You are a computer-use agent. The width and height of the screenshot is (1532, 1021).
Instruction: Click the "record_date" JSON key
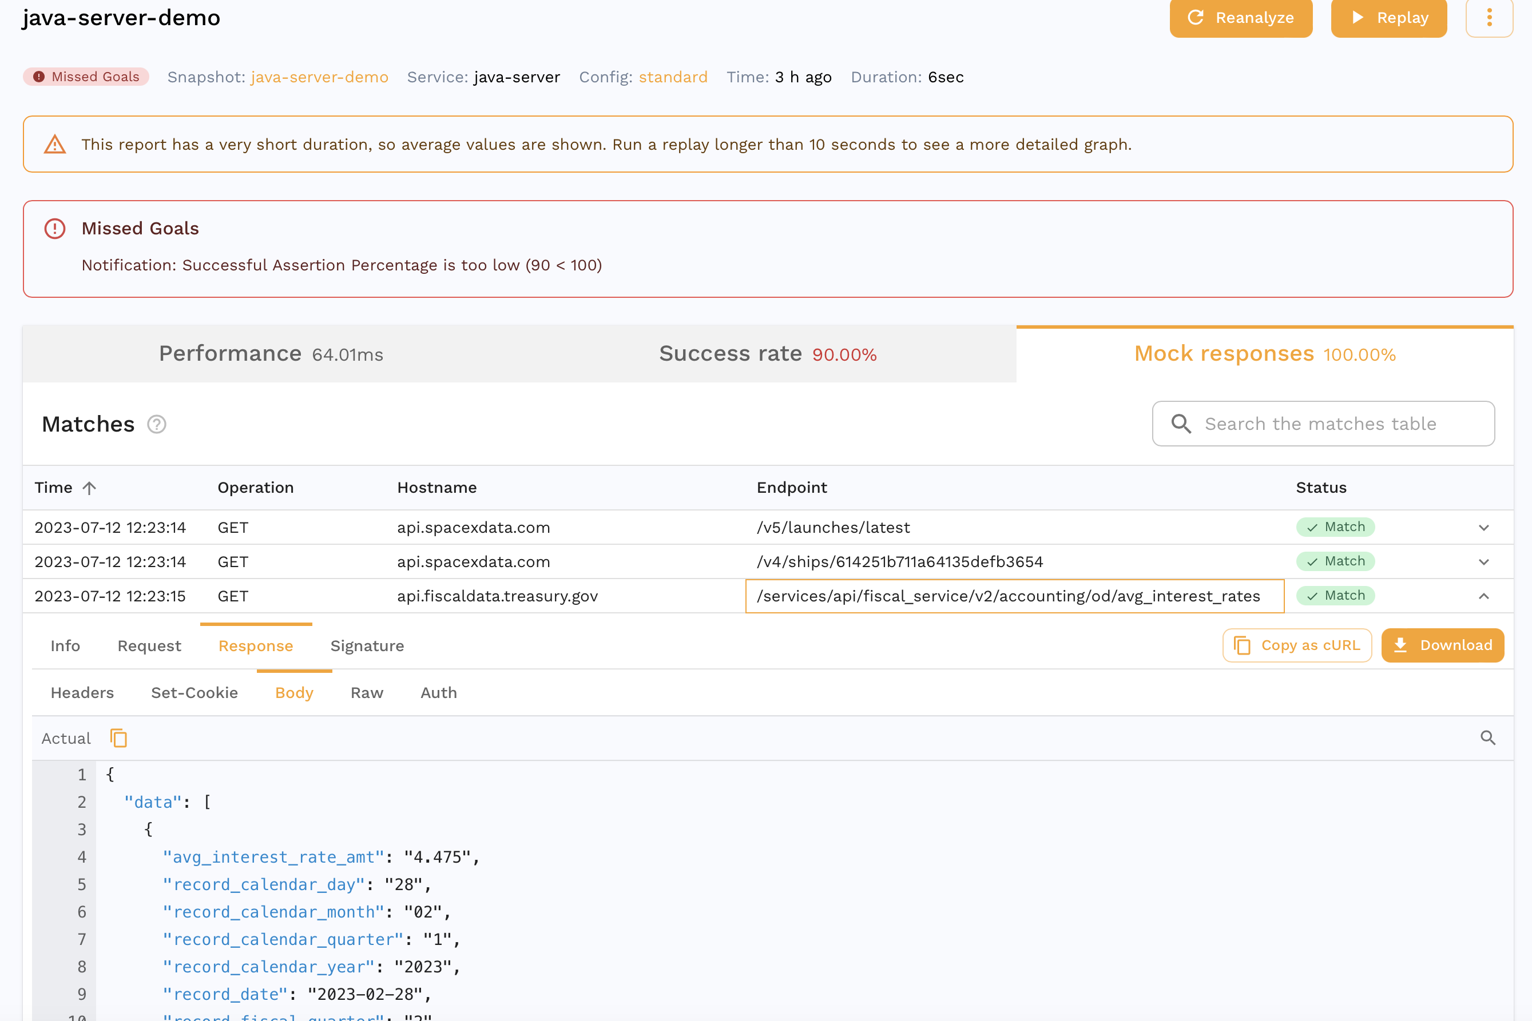(x=225, y=994)
